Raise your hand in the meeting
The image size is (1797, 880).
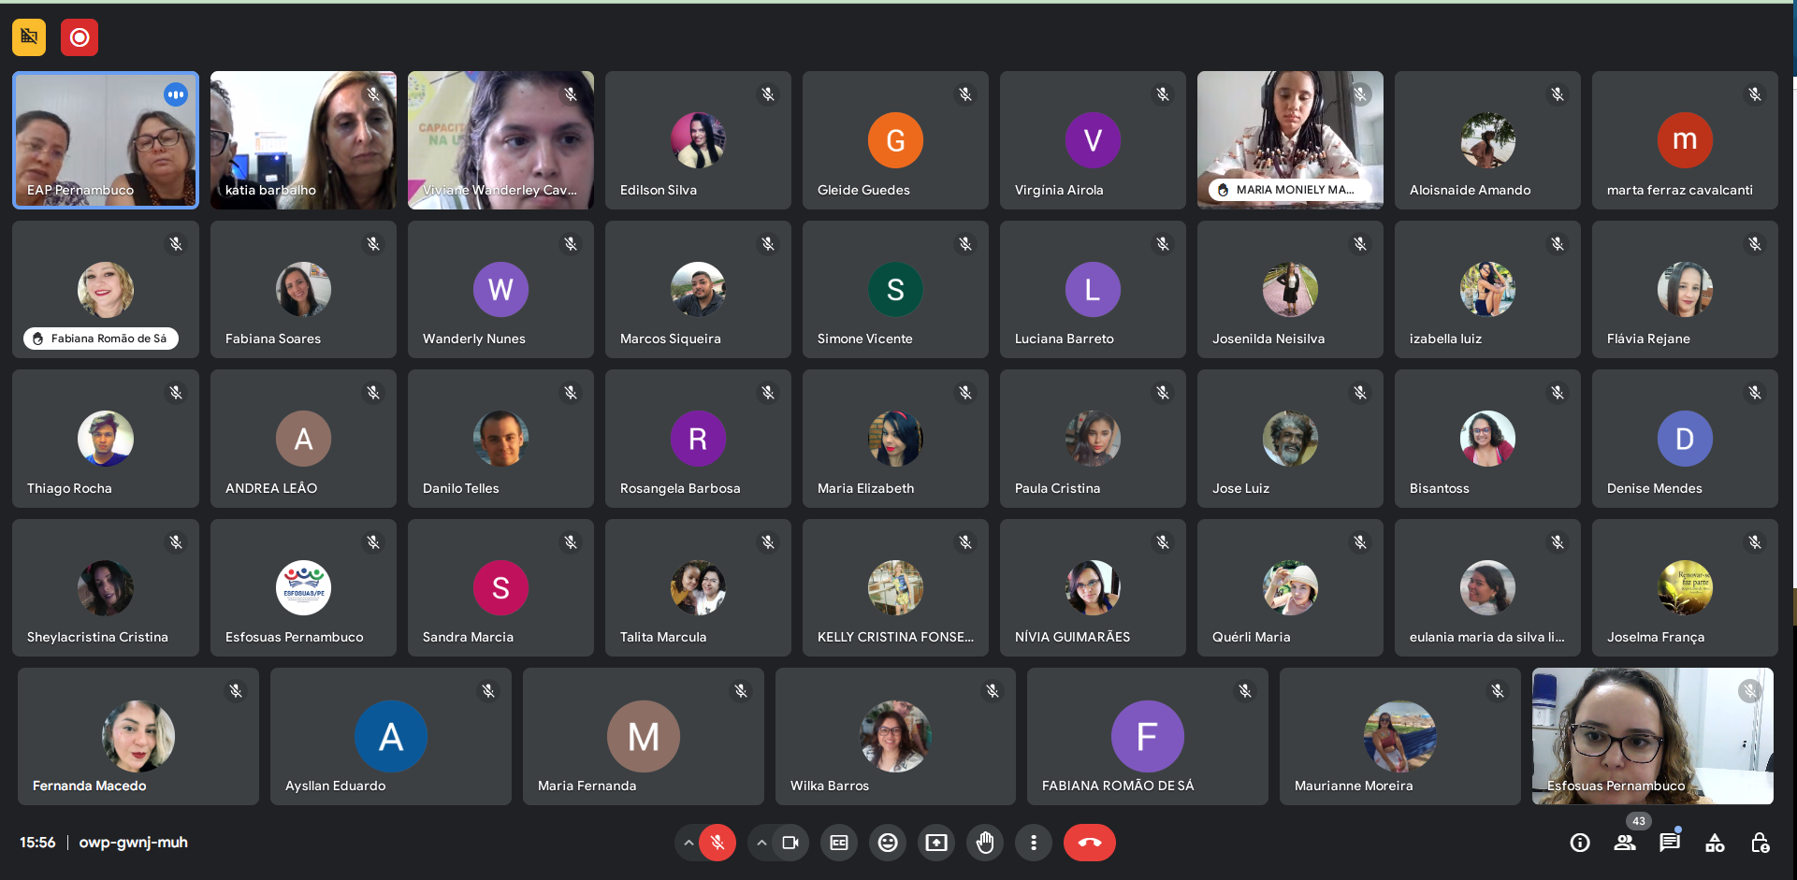[985, 843]
